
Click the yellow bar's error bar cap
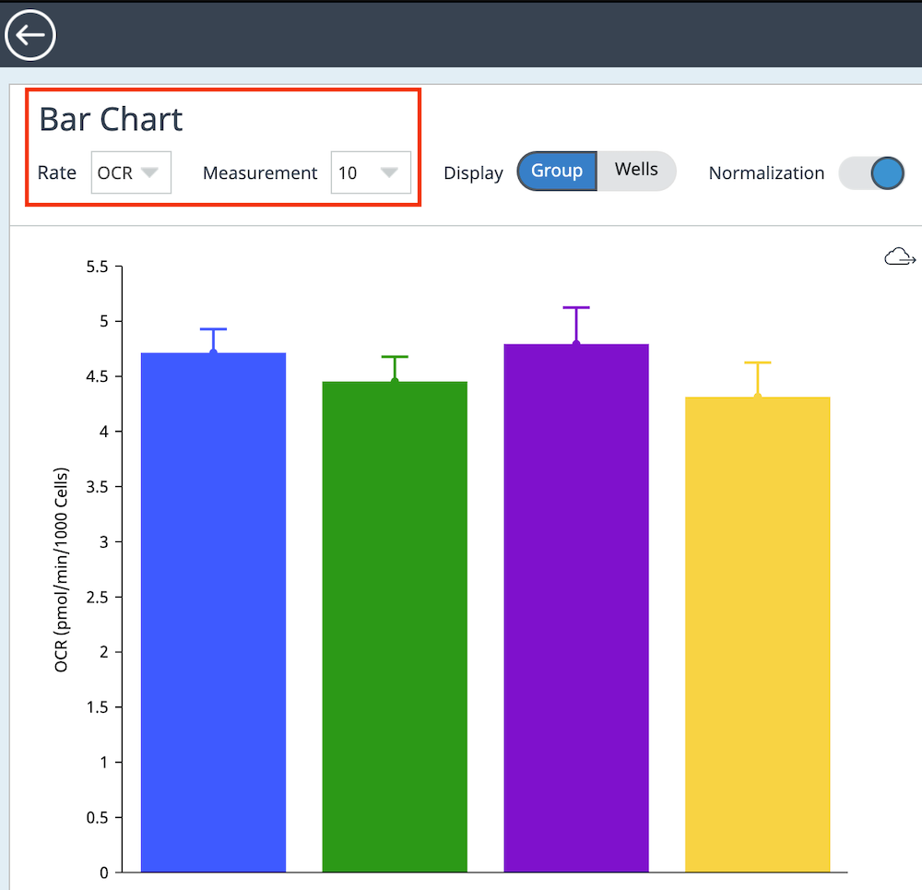758,362
